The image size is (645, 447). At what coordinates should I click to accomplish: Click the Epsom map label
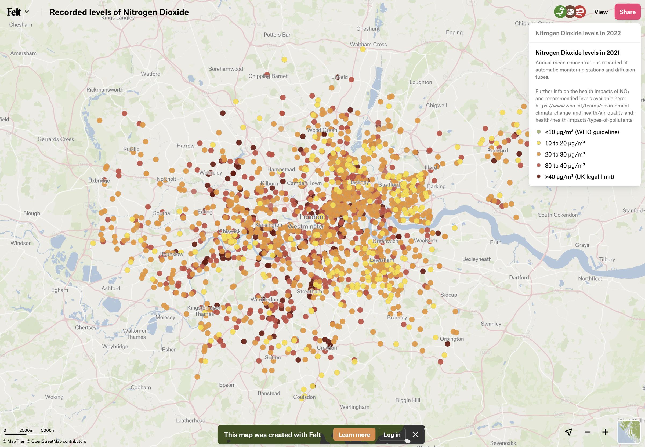click(227, 385)
